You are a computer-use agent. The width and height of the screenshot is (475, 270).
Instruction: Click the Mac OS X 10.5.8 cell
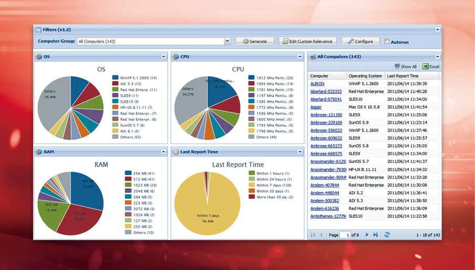pyautogui.click(x=364, y=107)
